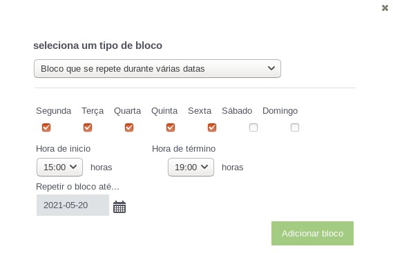393x253 pixels.
Task: Select the Quarta day label text
Action: (127, 111)
